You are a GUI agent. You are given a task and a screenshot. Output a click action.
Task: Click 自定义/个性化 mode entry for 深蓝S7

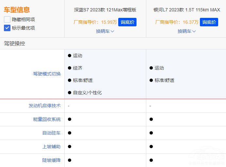pyautogui.click(x=87, y=93)
